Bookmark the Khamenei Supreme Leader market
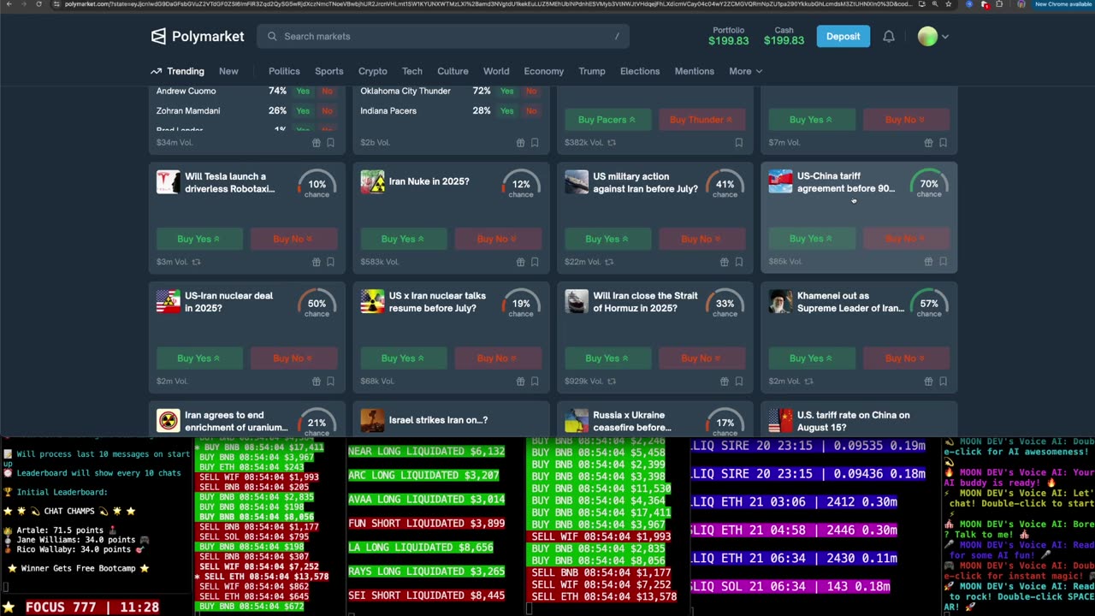1095x616 pixels. (x=943, y=381)
